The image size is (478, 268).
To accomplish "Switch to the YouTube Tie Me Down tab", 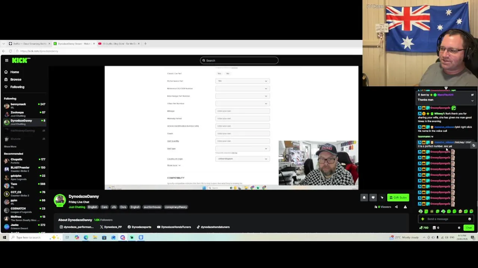I will [119, 44].
